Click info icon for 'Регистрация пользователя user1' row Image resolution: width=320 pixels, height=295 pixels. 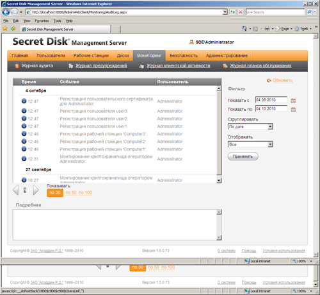(24, 126)
